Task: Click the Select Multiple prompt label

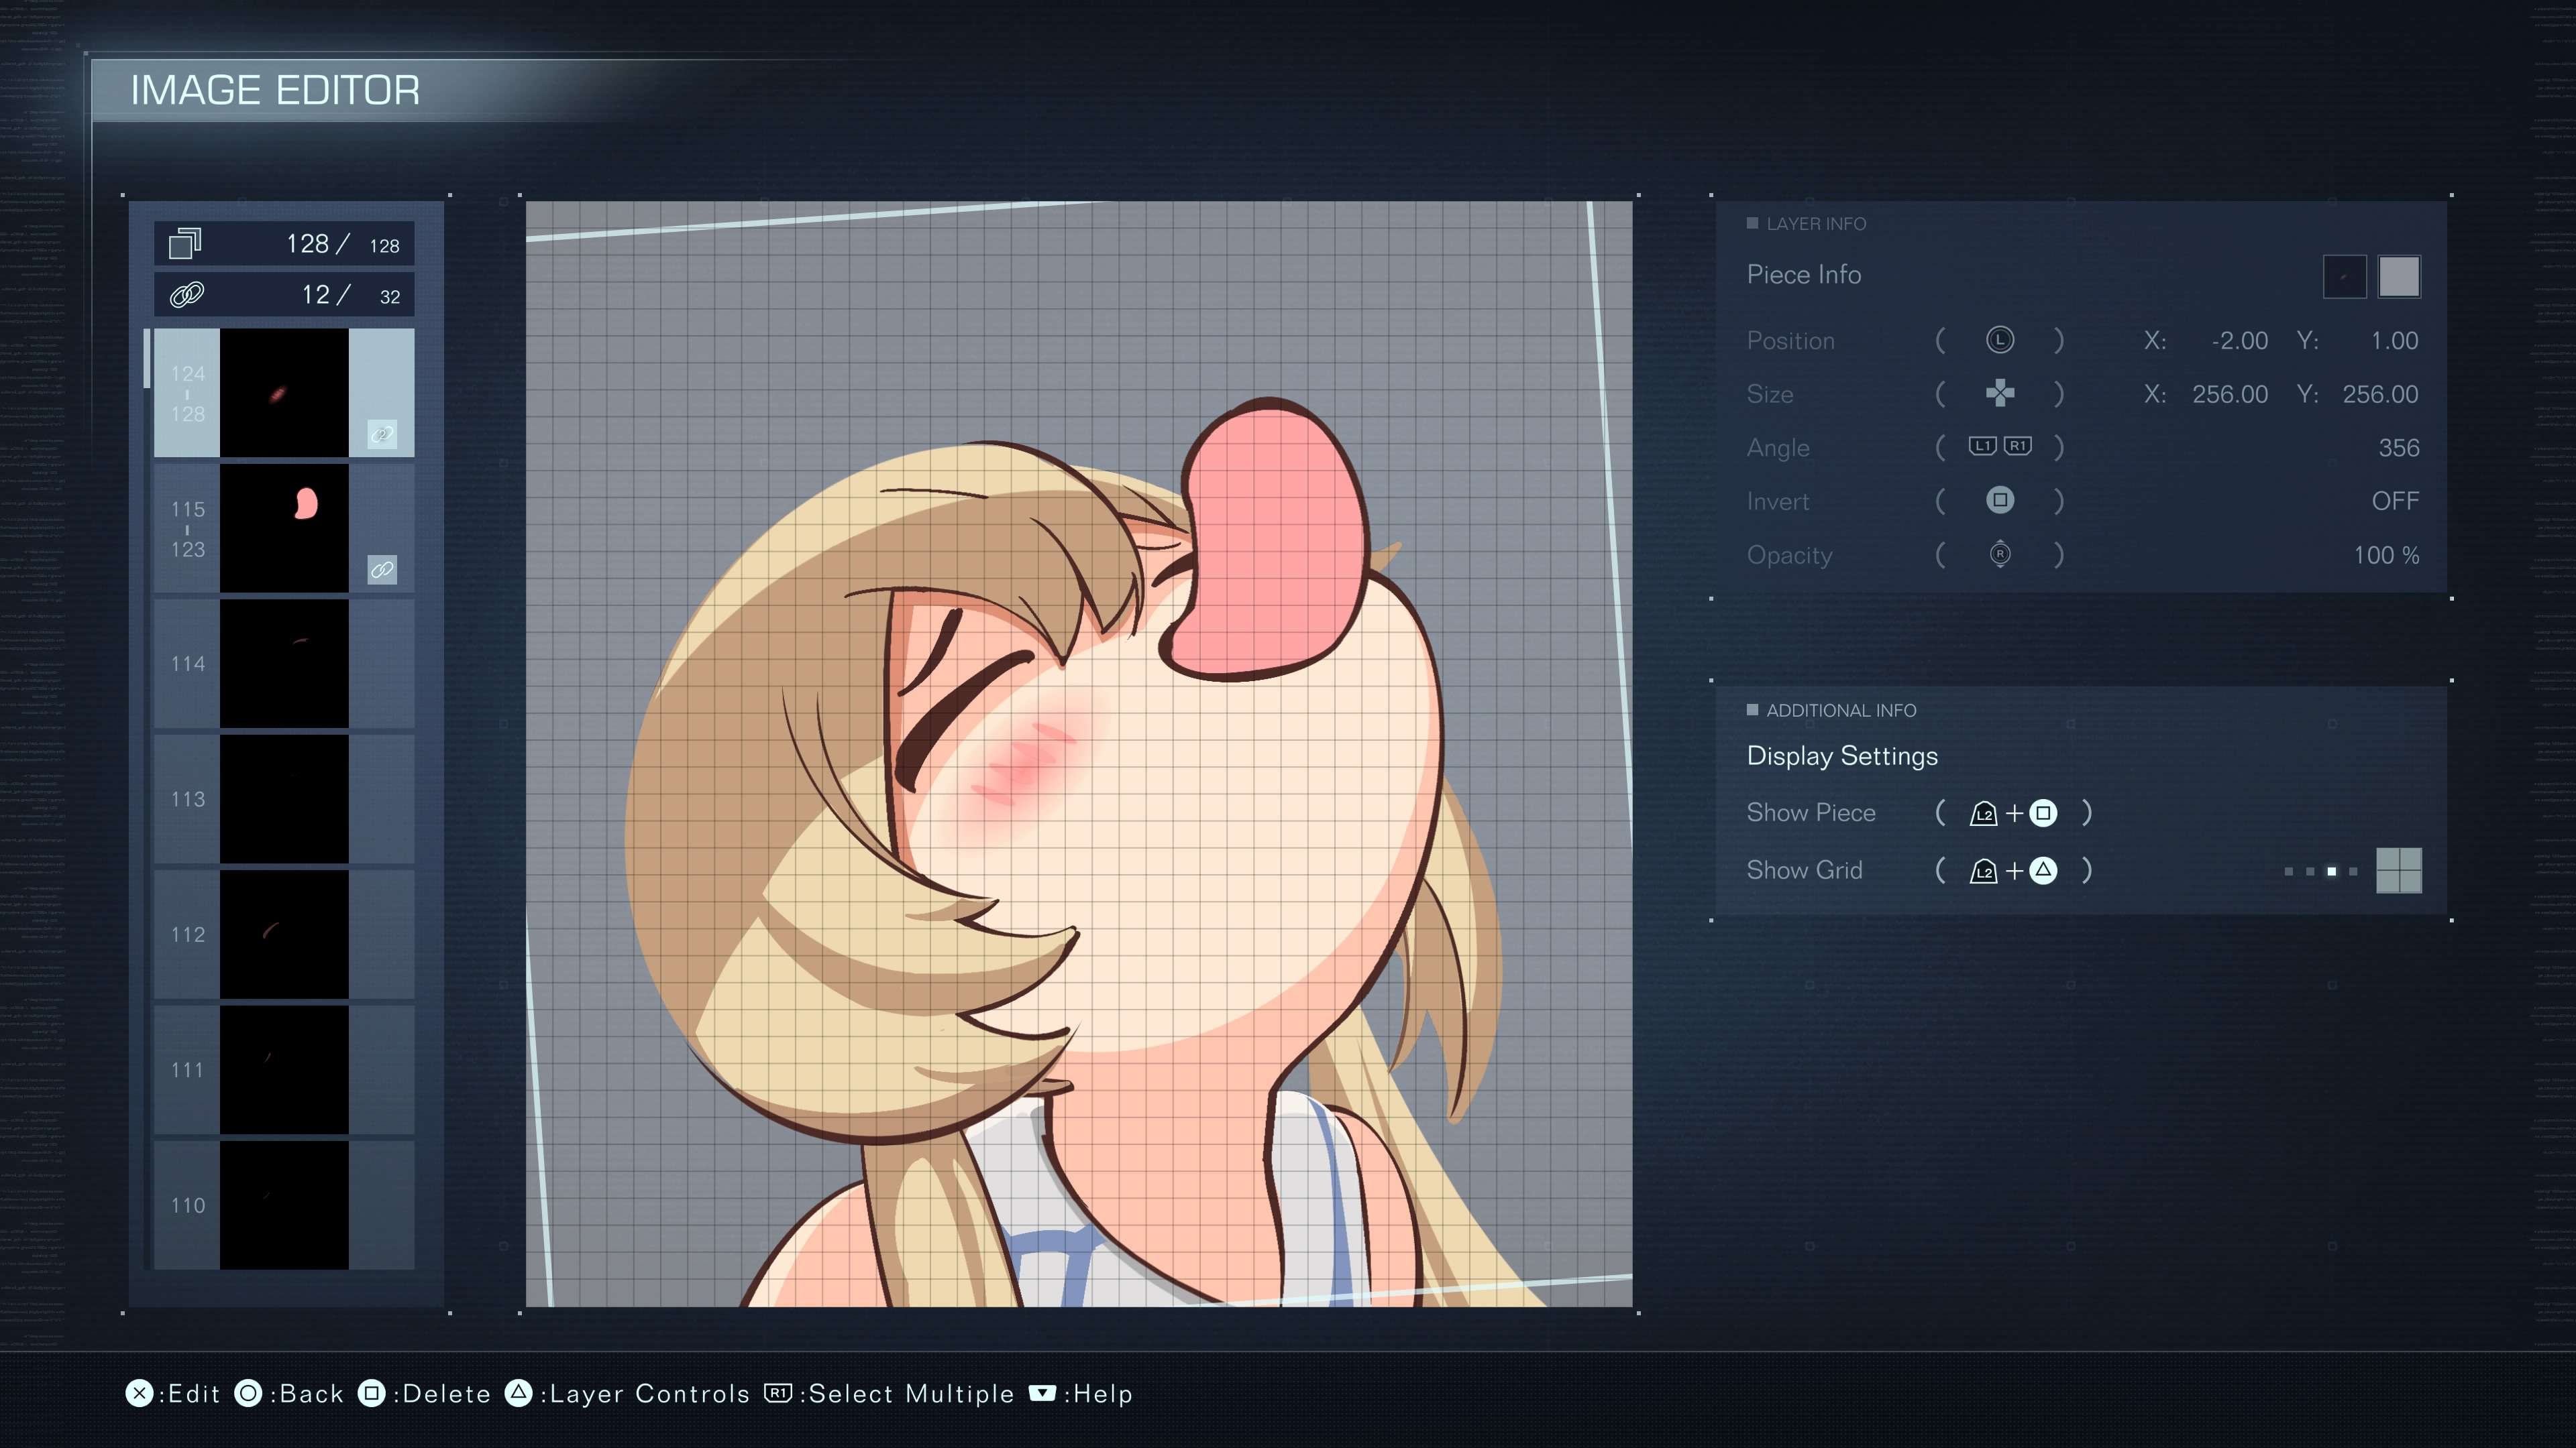Action: (911, 1394)
